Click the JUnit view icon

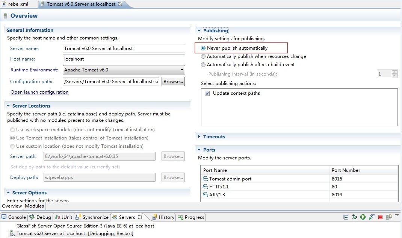[x=57, y=217]
